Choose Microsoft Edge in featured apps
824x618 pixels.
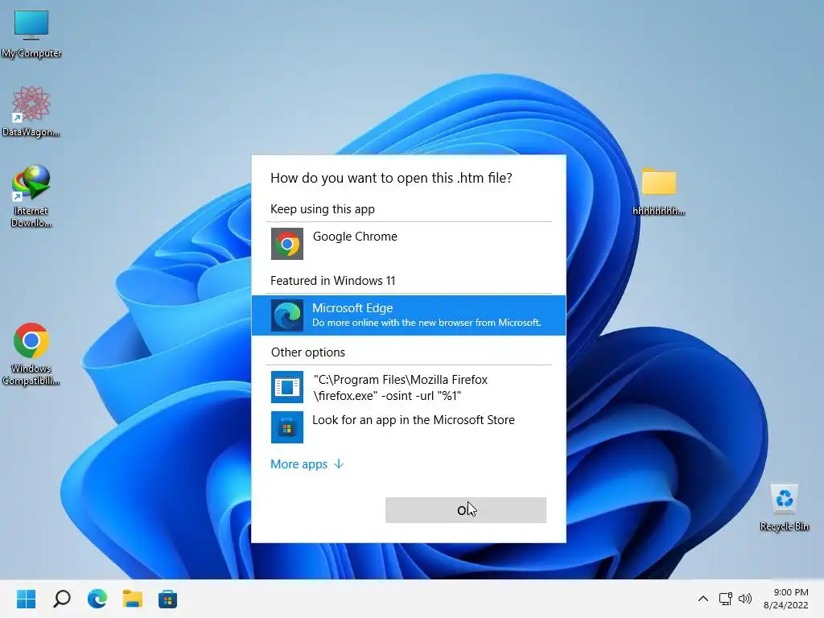[x=408, y=315]
